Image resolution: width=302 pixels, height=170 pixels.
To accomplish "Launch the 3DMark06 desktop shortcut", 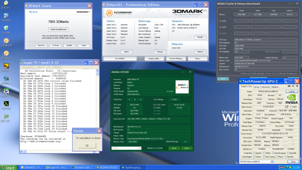I will (x=6, y=41).
